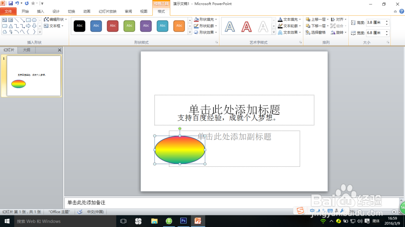Open the Rotate (旋转) menu
The height and width of the screenshot is (227, 405).
[339, 32]
